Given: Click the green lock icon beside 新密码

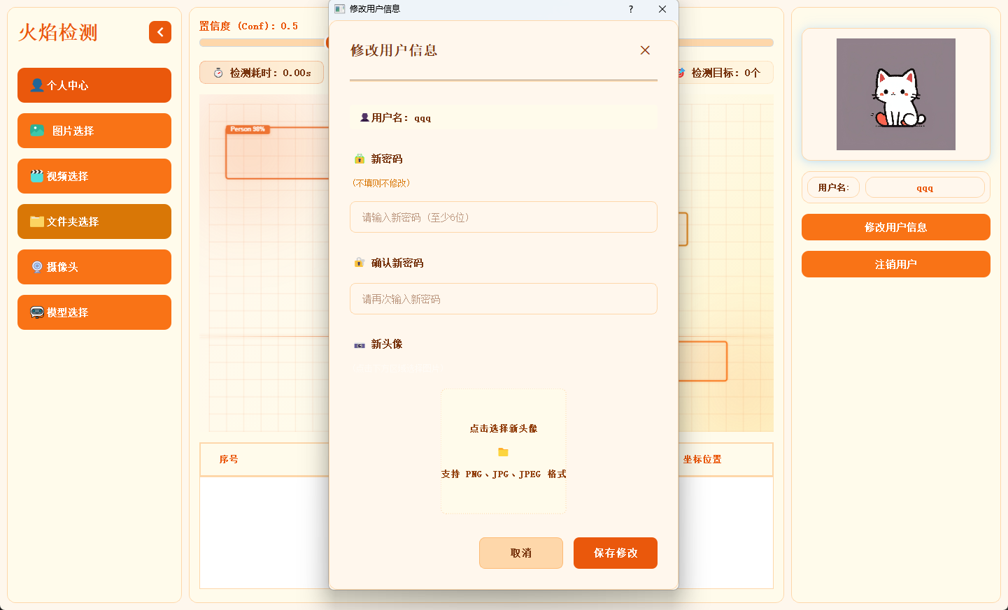Looking at the screenshot, I should [x=360, y=159].
